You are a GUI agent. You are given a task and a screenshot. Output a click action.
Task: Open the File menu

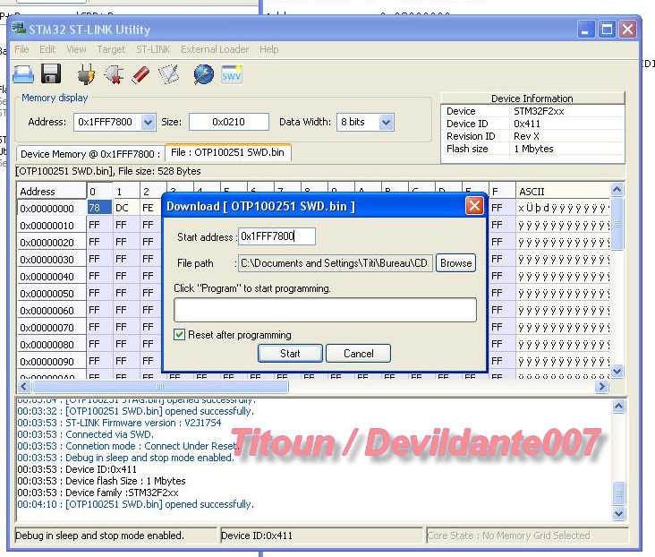point(21,49)
